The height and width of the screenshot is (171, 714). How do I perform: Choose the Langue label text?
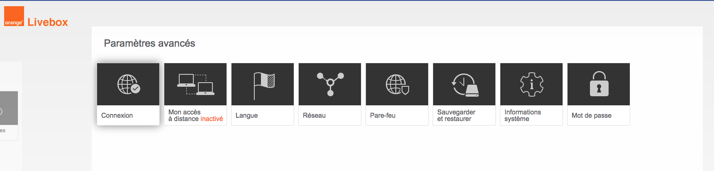pos(246,116)
